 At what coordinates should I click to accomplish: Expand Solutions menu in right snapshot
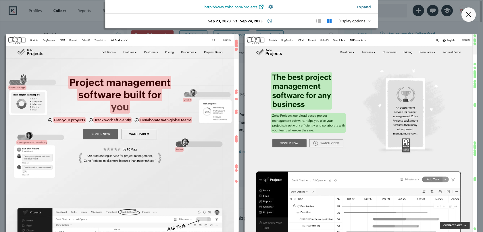pos(347,52)
